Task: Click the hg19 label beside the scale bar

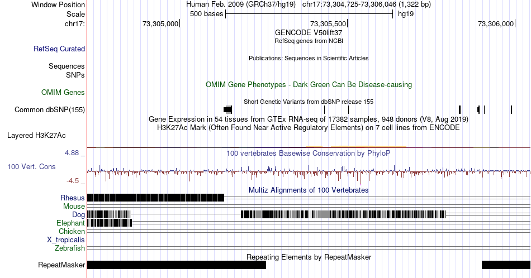Action: click(x=406, y=14)
